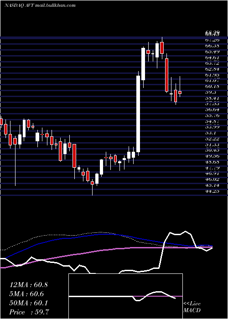This screenshot has width=228, height=319.
Task: Click the 47.79 price axis label
Action: click(212, 168)
